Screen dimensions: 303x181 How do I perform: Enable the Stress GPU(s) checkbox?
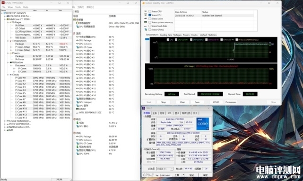coord(149,30)
